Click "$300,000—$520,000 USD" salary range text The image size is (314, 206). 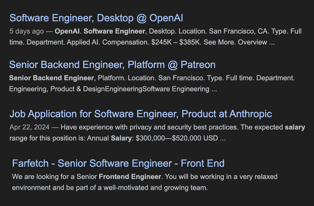pos(177,138)
